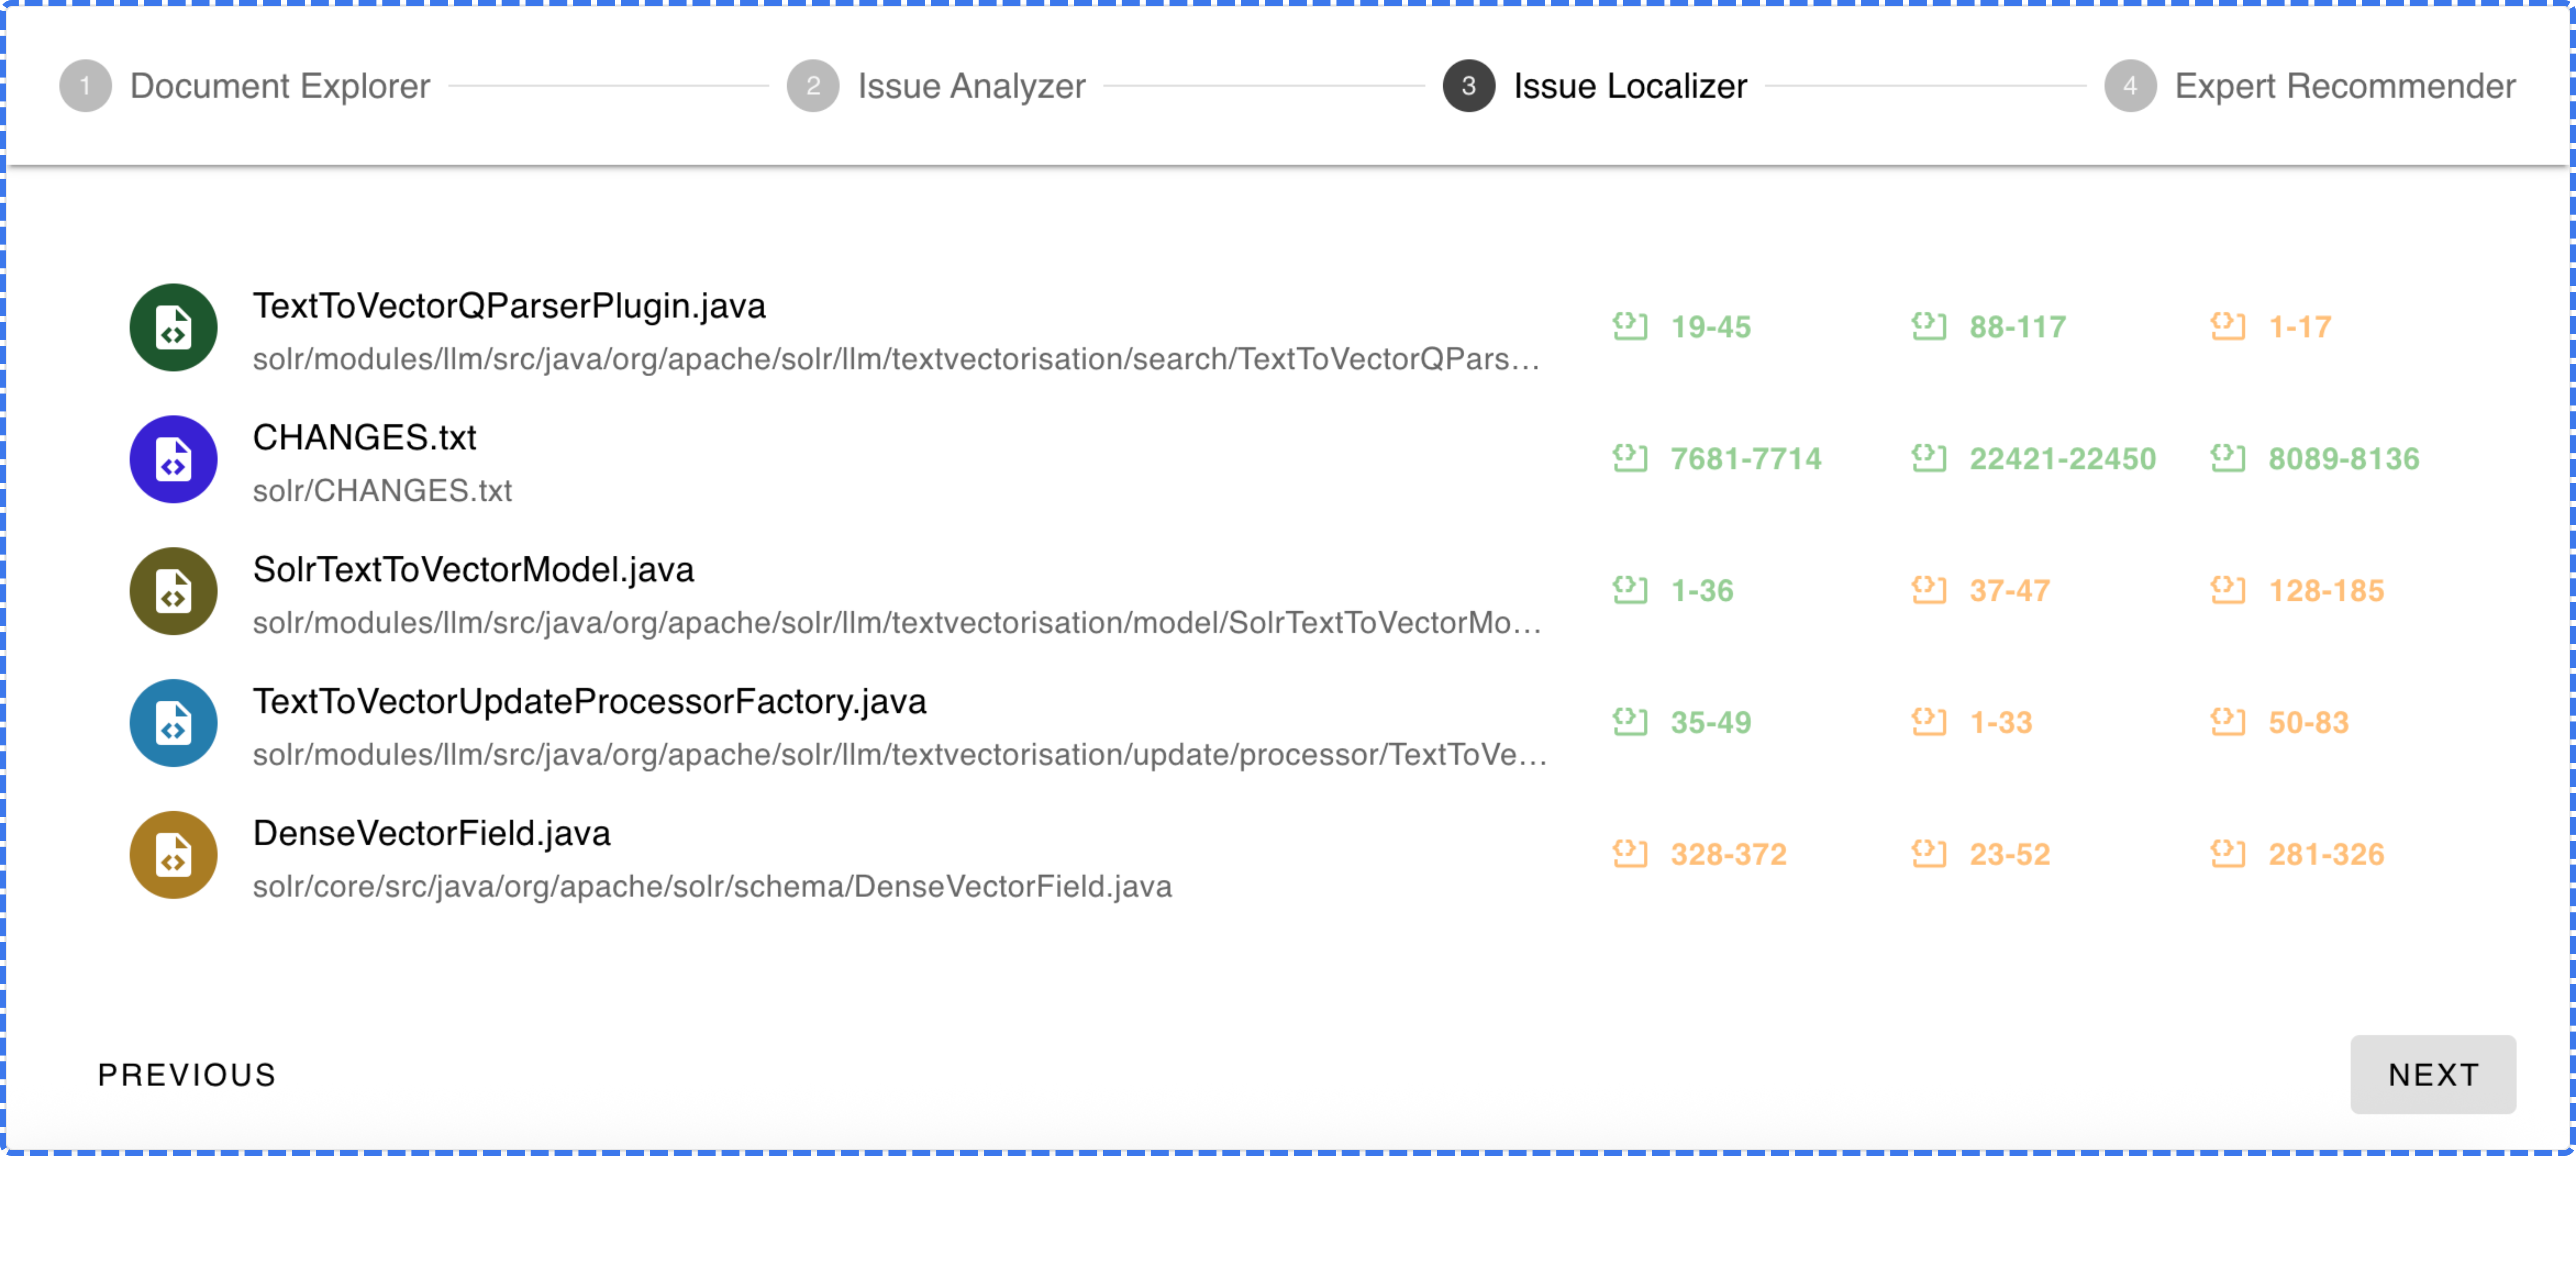The width and height of the screenshot is (2576, 1288).
Task: Open line range 7681-7714 in CHANGES.txt
Action: [1745, 459]
